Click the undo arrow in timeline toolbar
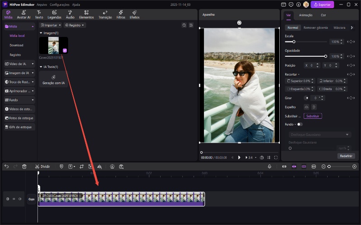Screen dimensions: 361x225 coord(6,166)
